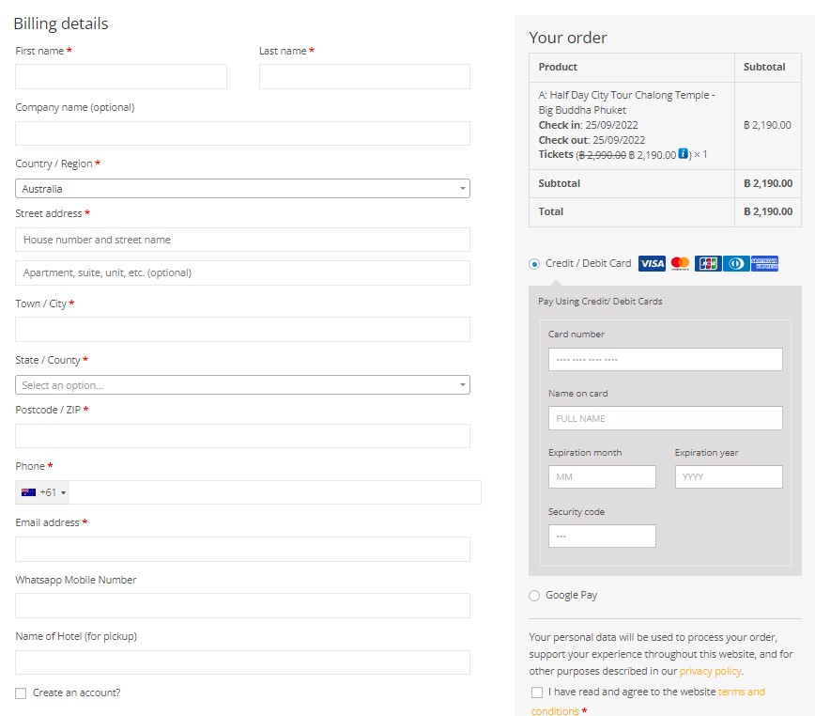Image resolution: width=815 pixels, height=716 pixels.
Task: Choose Google Pay as payment method
Action: pos(534,596)
